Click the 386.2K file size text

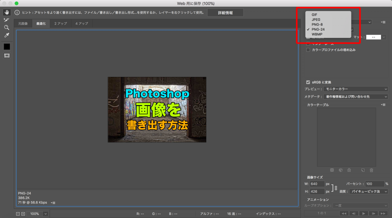pos(24,198)
